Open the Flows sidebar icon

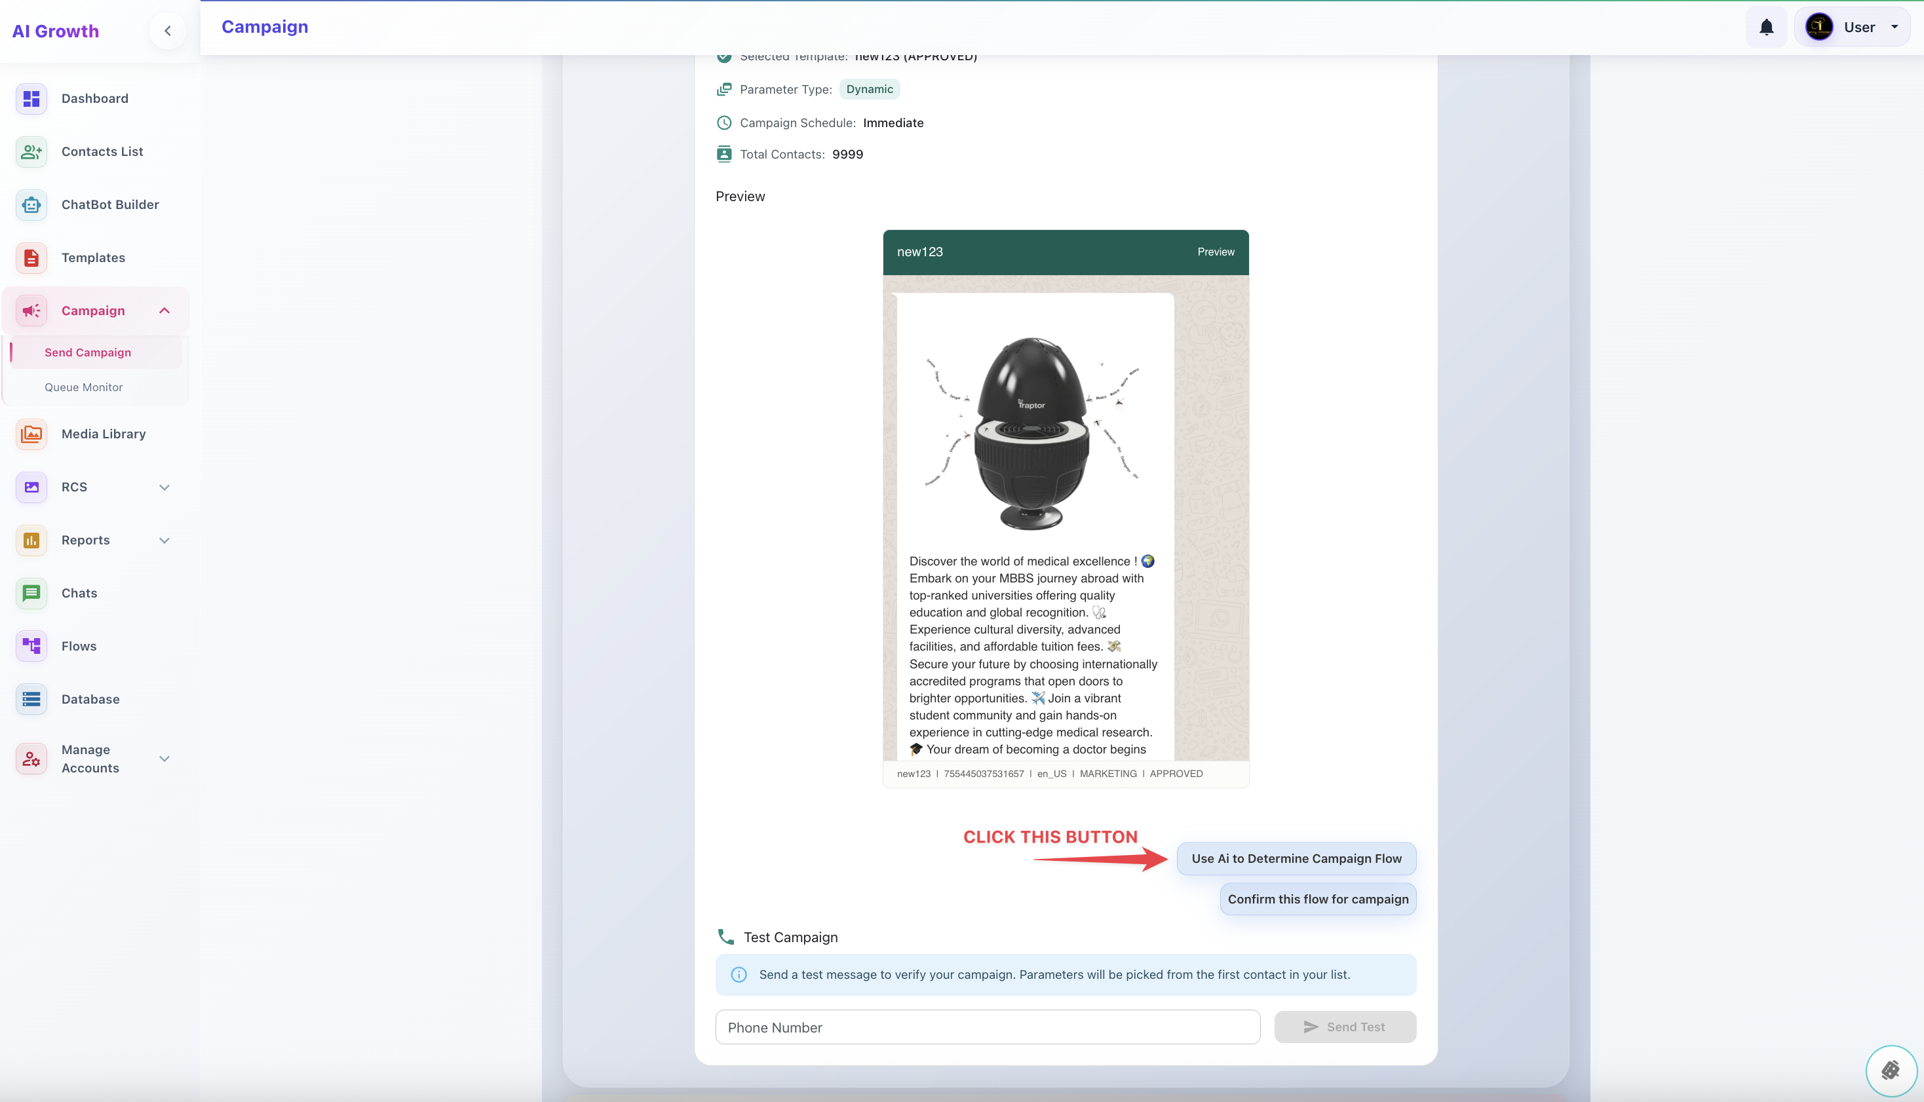[31, 645]
